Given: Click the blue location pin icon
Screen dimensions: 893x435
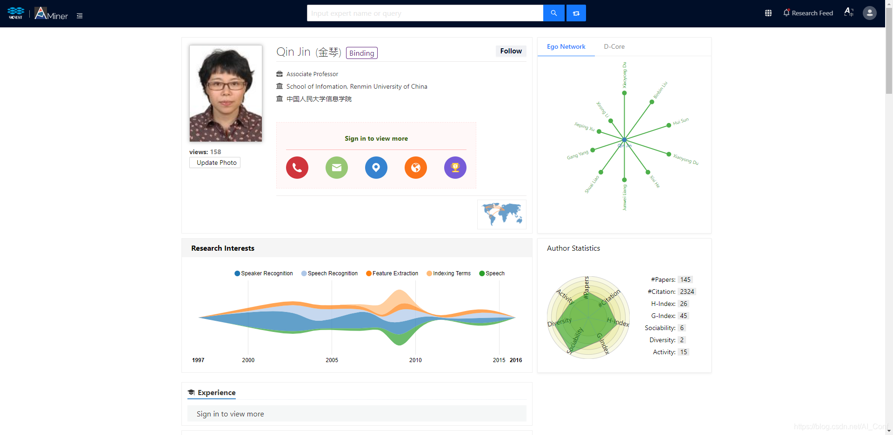Looking at the screenshot, I should point(376,168).
